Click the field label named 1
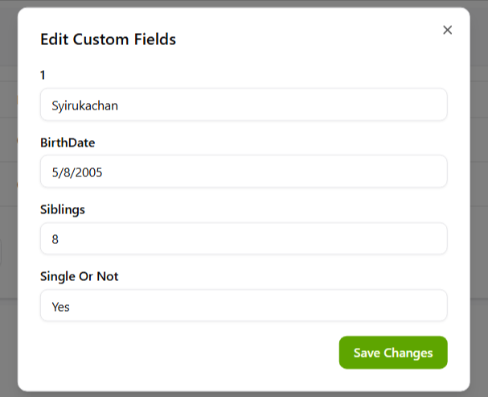Viewport: 488px width, 397px height. [x=43, y=75]
